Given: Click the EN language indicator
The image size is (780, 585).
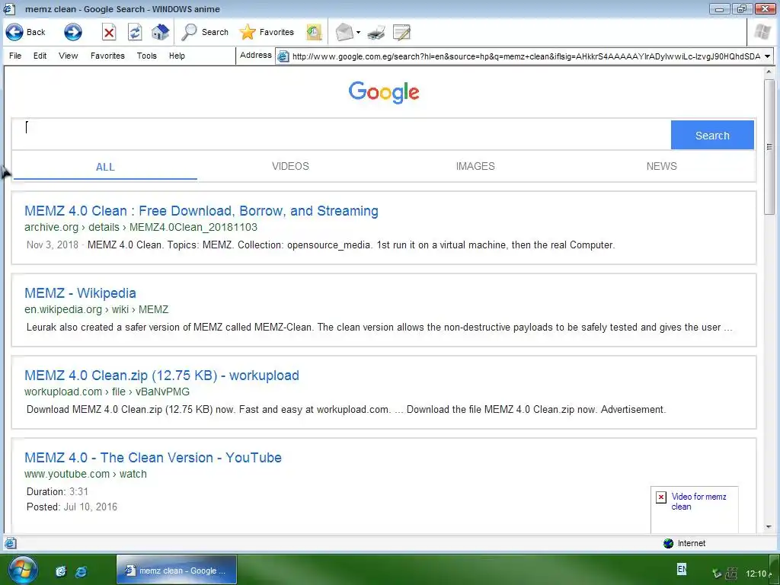Looking at the screenshot, I should 682,569.
